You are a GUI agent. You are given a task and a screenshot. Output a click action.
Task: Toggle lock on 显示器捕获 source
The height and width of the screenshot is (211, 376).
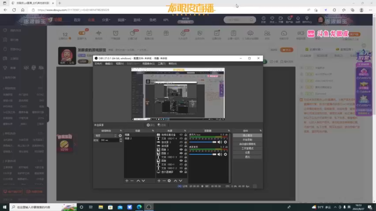(x=185, y=172)
